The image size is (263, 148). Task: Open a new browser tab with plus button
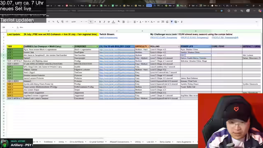point(236,5)
